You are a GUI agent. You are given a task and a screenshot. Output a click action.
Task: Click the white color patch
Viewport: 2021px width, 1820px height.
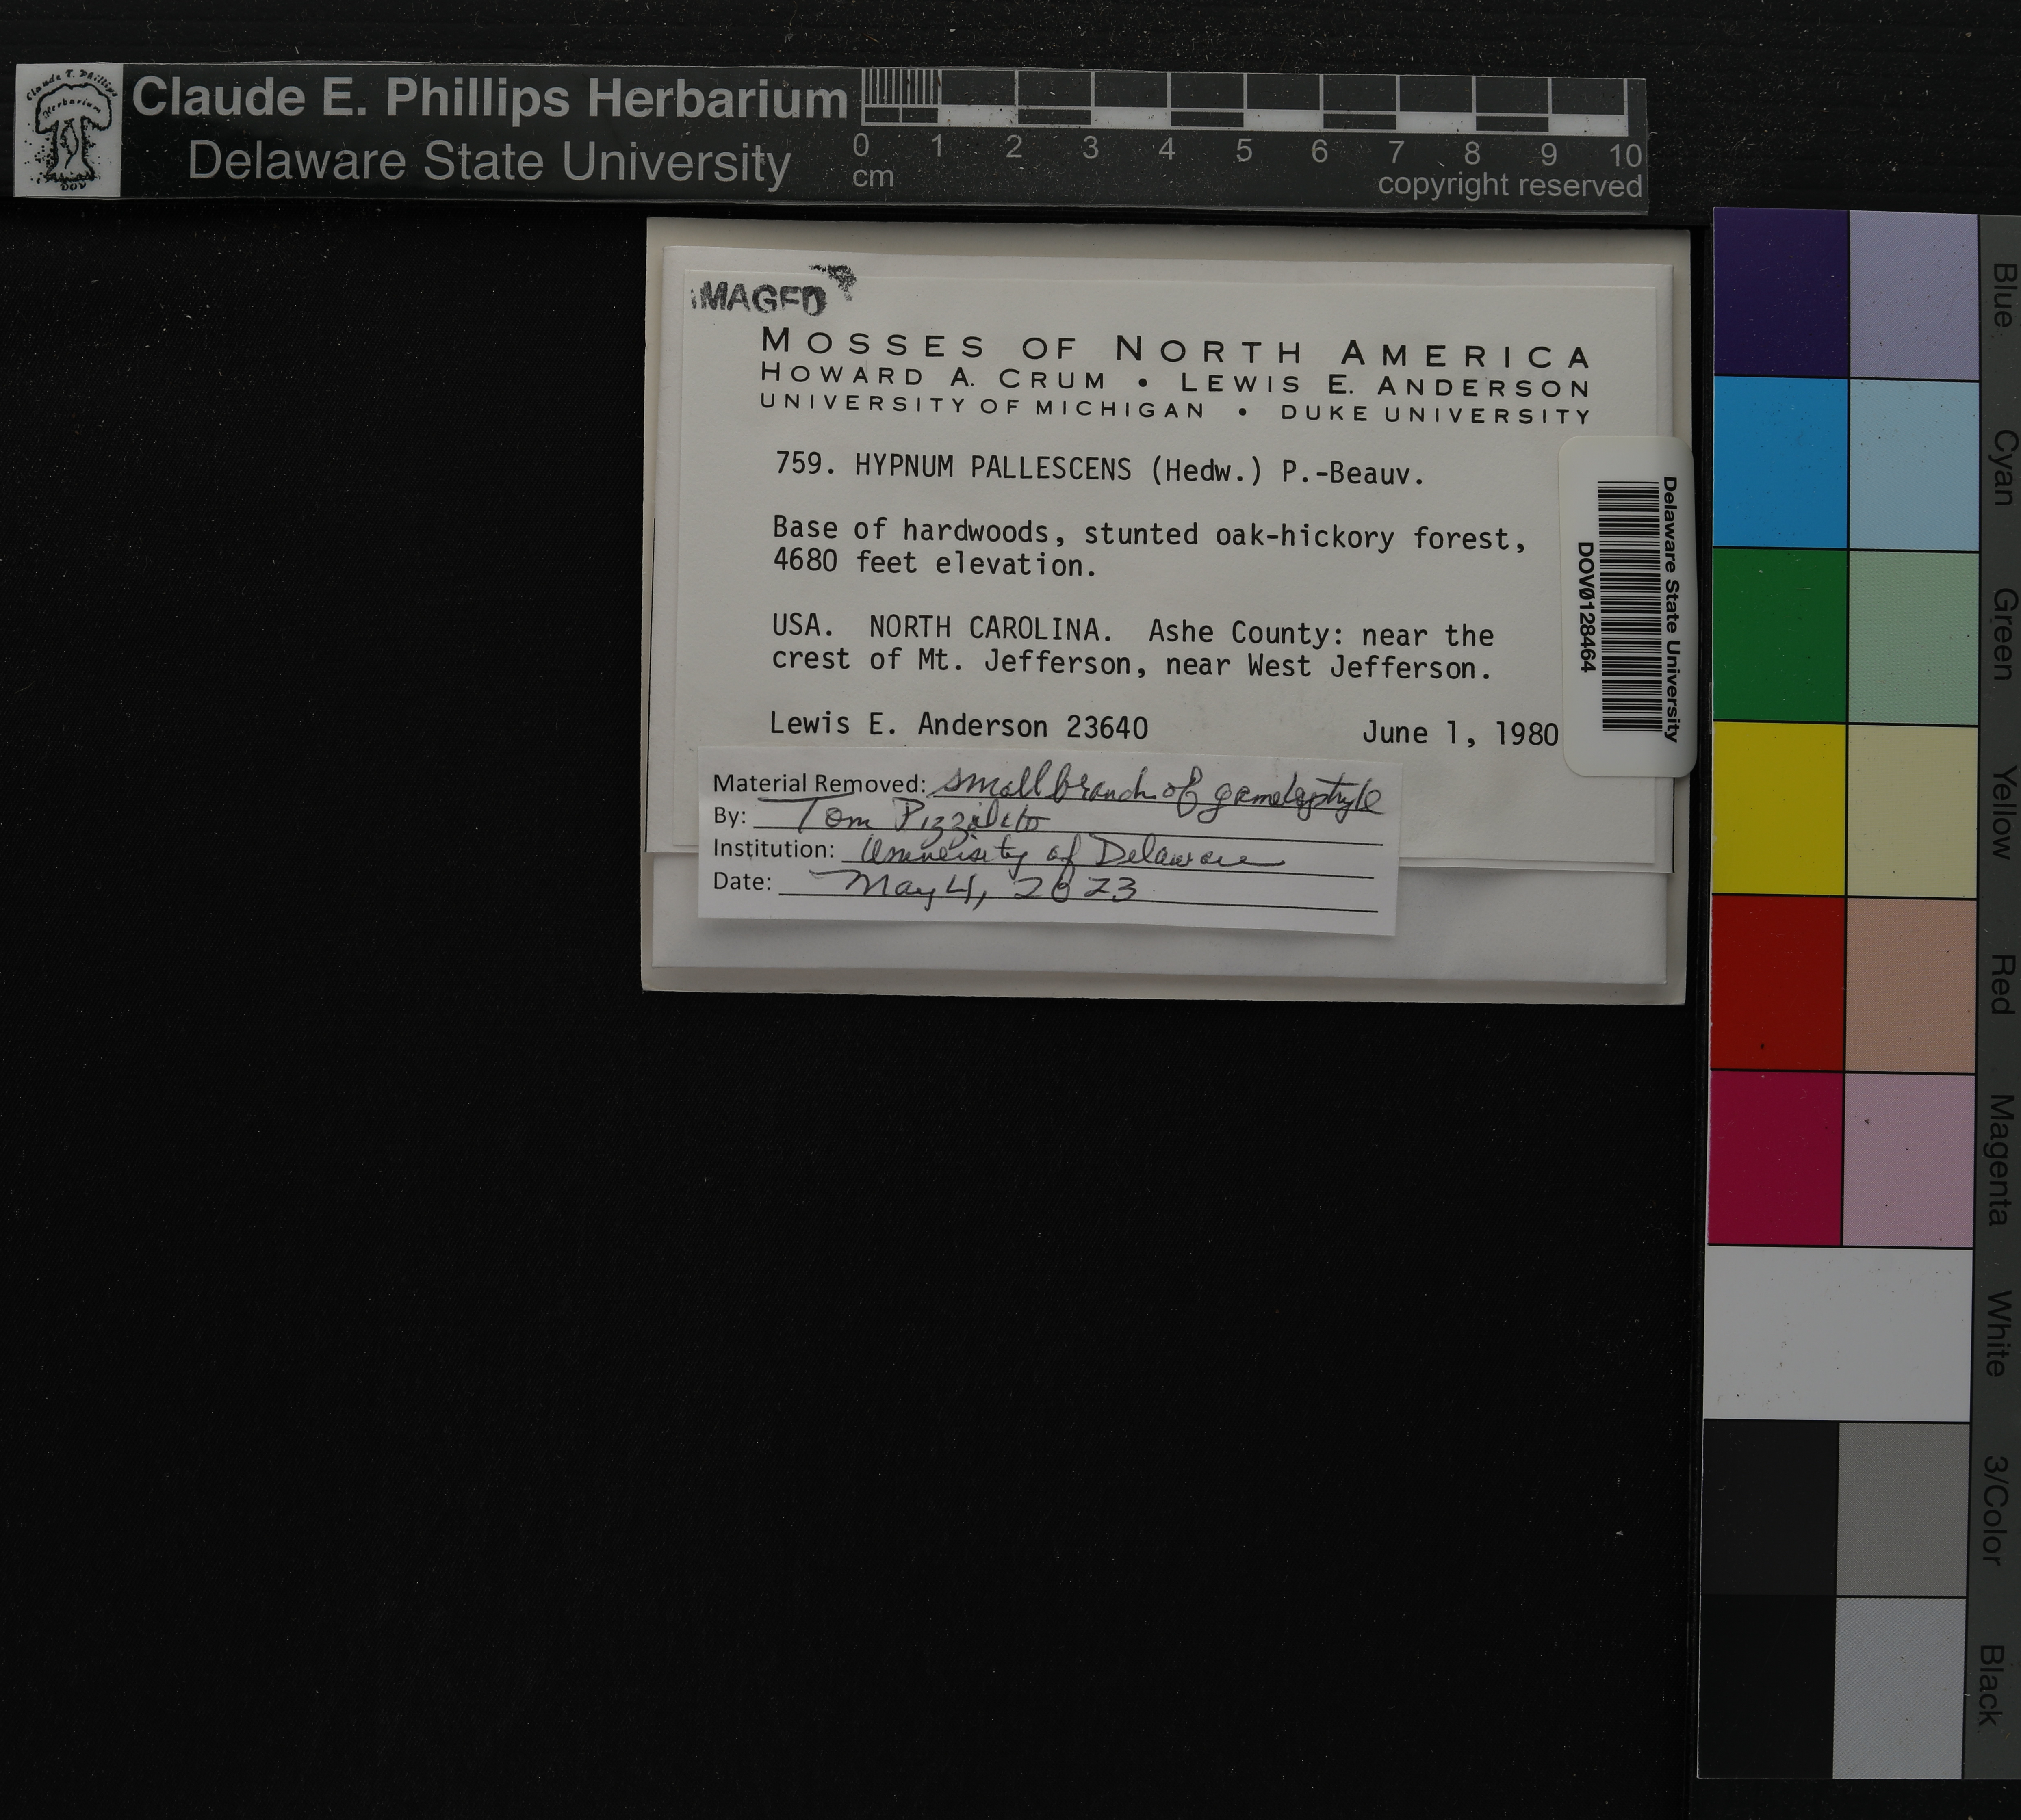(1838, 1332)
